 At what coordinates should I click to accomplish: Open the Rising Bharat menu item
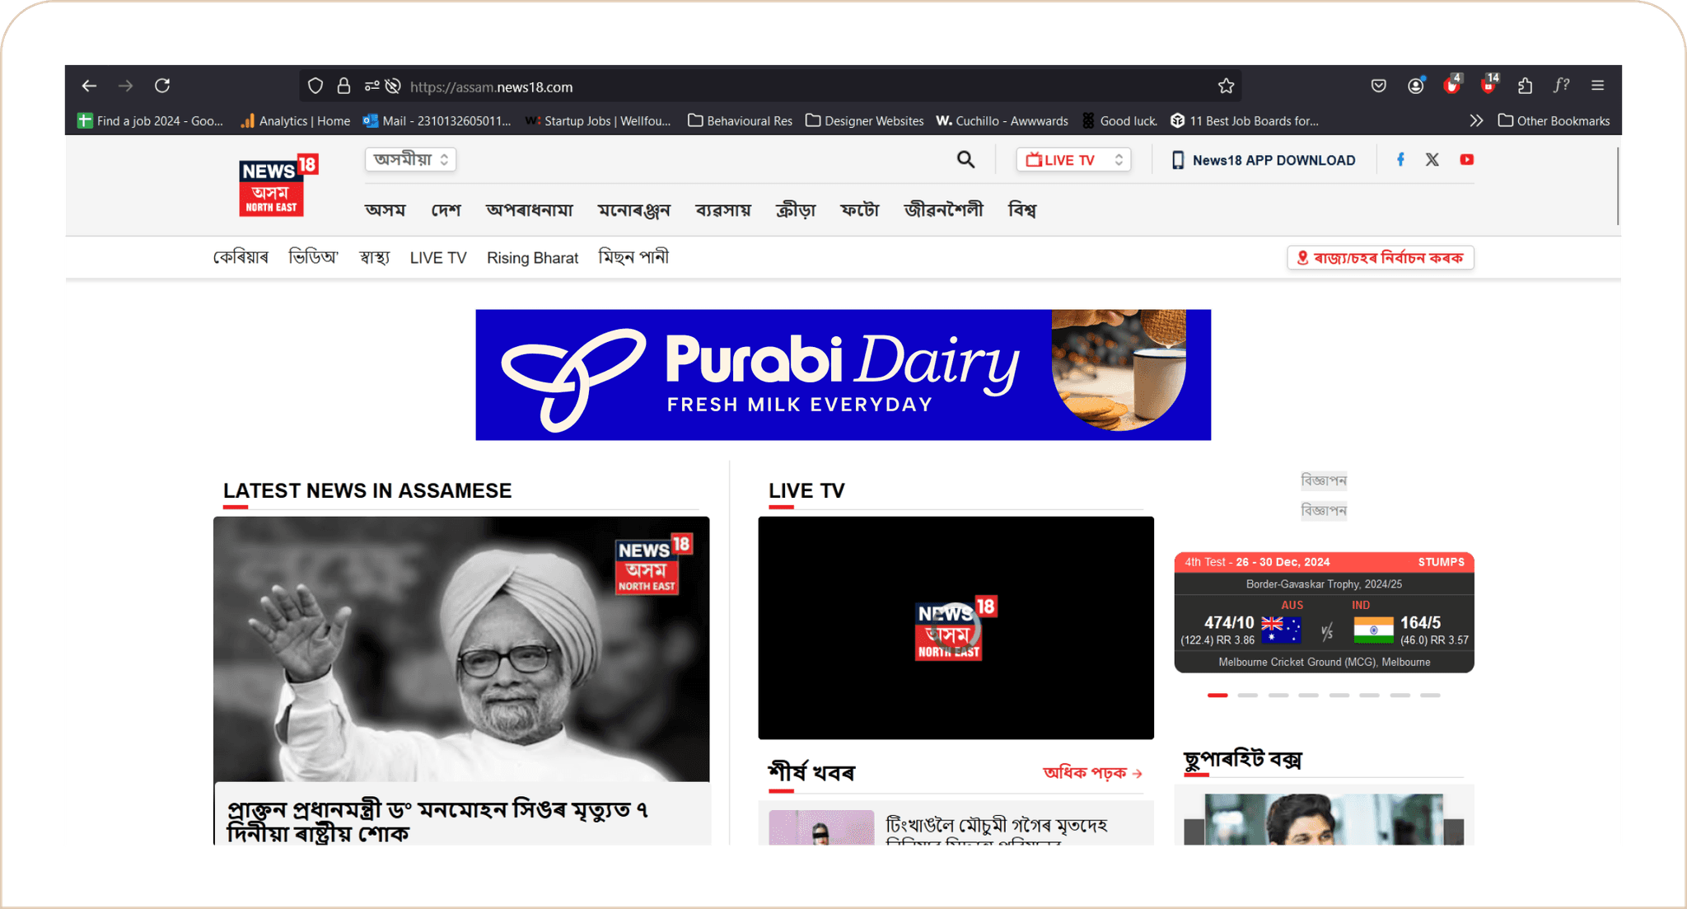coord(532,258)
